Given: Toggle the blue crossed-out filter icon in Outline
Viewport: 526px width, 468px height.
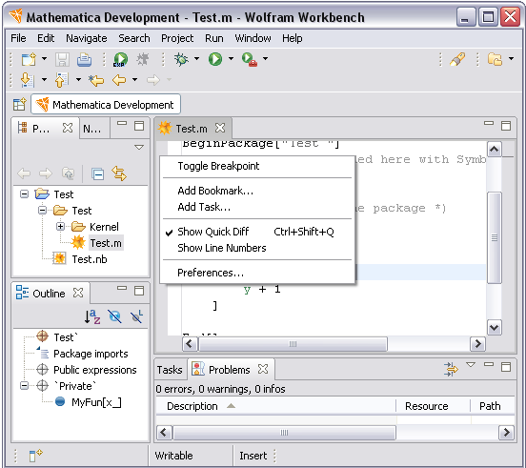Looking at the screenshot, I should 114,316.
